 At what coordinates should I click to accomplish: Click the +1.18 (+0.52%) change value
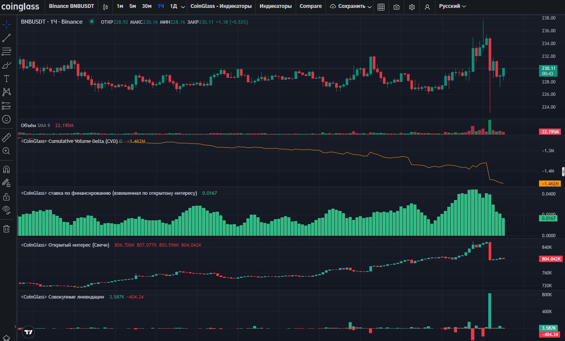point(232,22)
